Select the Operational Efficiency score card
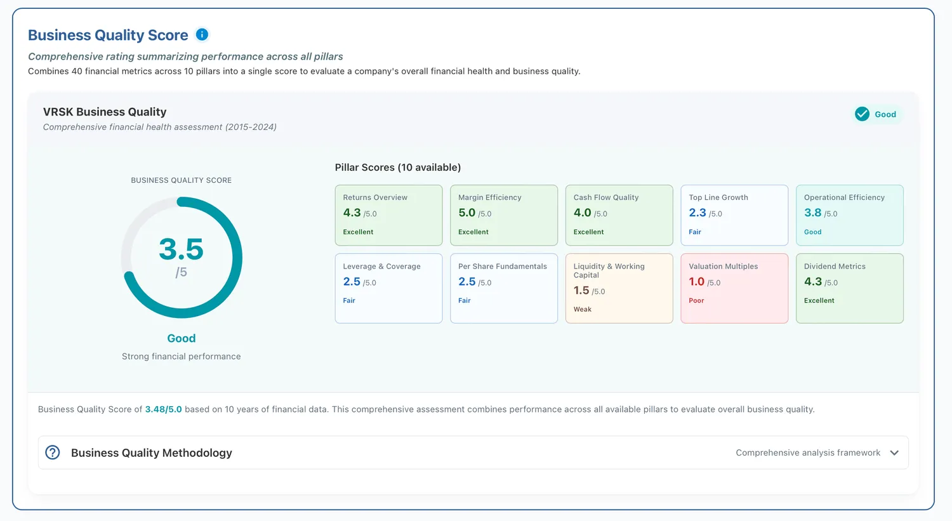The height and width of the screenshot is (521, 952). click(850, 215)
